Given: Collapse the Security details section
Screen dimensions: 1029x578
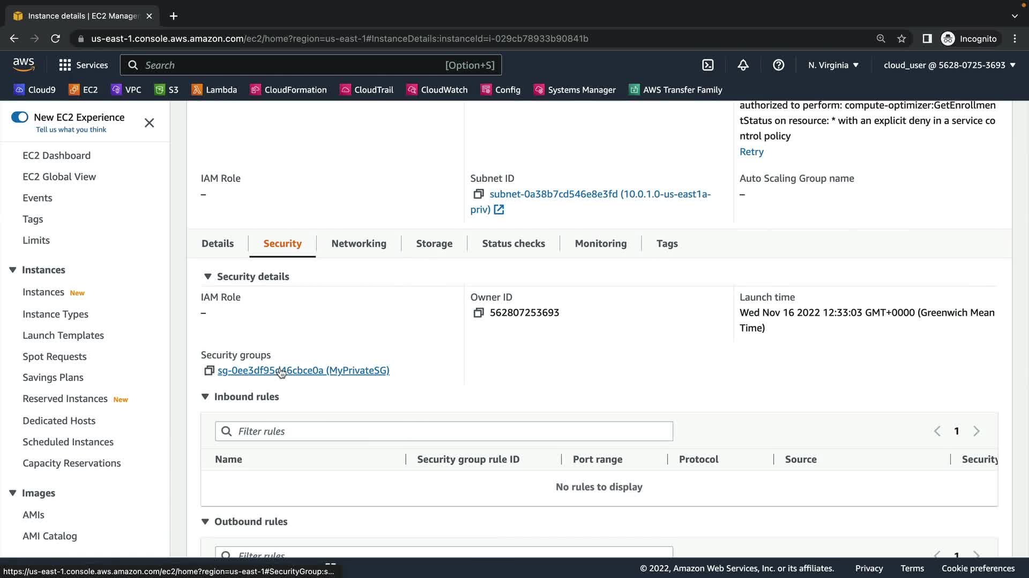Looking at the screenshot, I should tap(207, 277).
